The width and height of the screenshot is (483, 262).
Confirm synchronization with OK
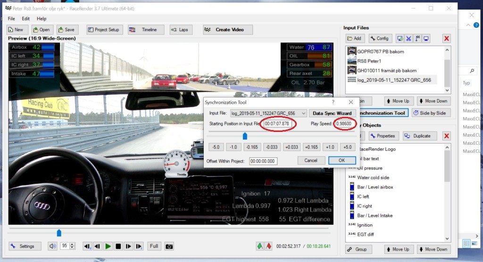(341, 160)
